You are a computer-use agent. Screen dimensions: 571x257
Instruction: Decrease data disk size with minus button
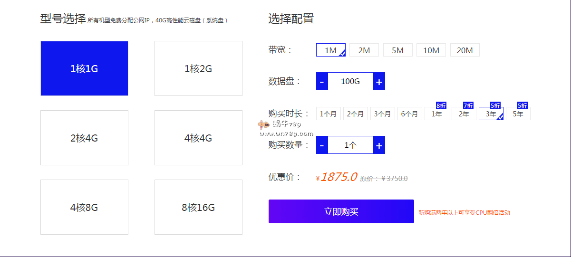click(x=322, y=81)
